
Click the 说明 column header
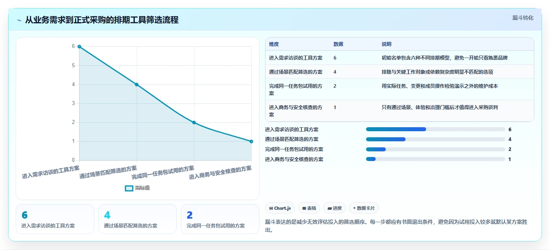pos(387,44)
